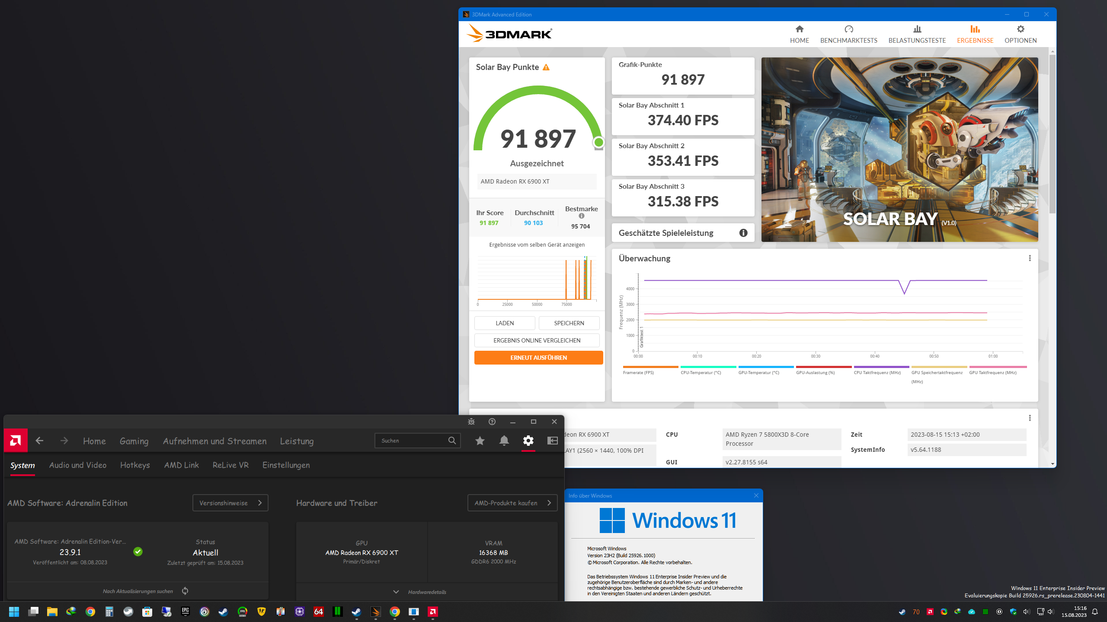The image size is (1107, 622).
Task: Click ERGEBNIS ONLINE VERGLEICHEN button
Action: [537, 340]
